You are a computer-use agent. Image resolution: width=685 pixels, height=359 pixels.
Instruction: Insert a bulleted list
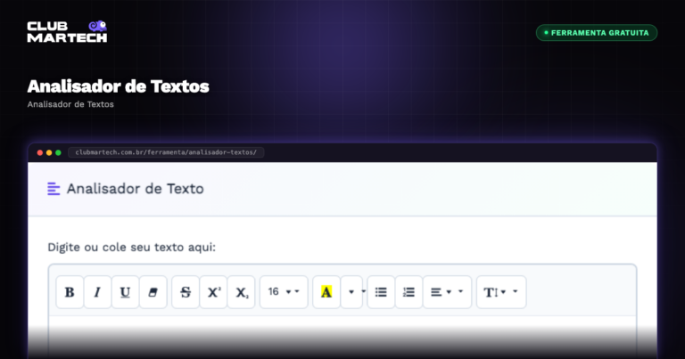[x=381, y=292]
